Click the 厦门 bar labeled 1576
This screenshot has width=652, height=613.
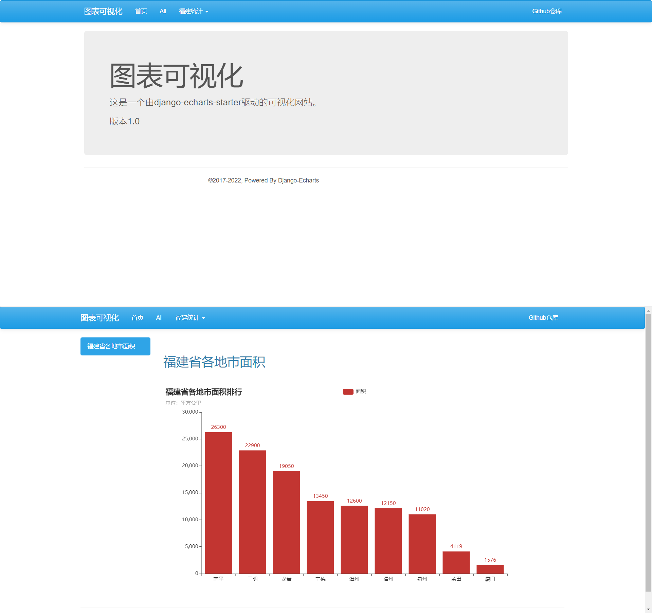[490, 569]
